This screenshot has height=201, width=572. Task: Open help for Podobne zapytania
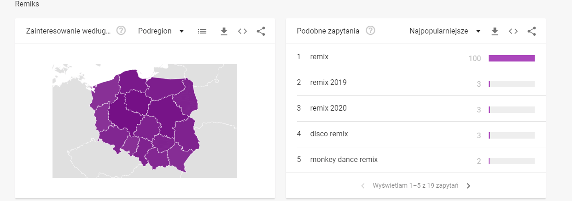[x=370, y=31]
